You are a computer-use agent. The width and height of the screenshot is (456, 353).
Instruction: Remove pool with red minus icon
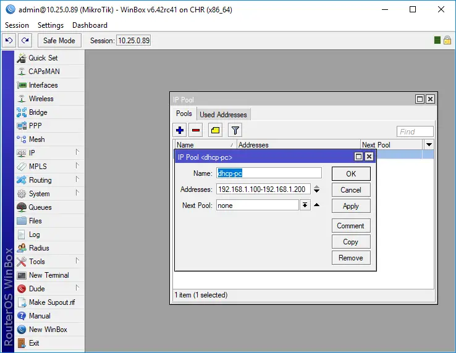[196, 130]
